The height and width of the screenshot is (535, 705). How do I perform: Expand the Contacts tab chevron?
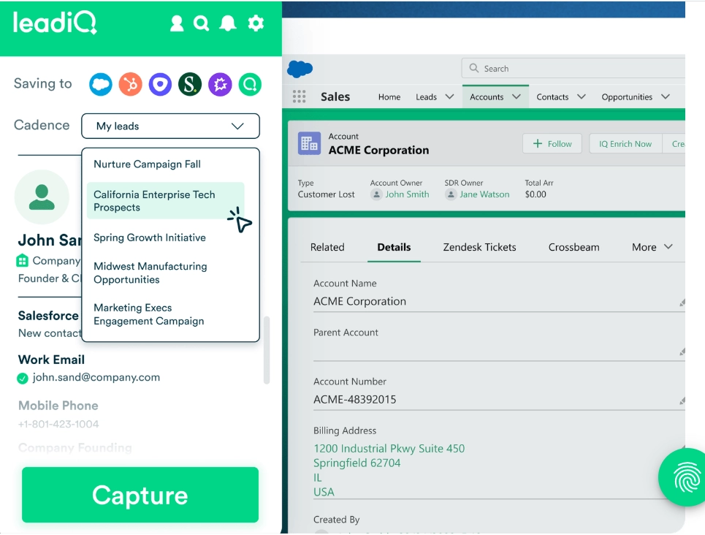click(582, 96)
